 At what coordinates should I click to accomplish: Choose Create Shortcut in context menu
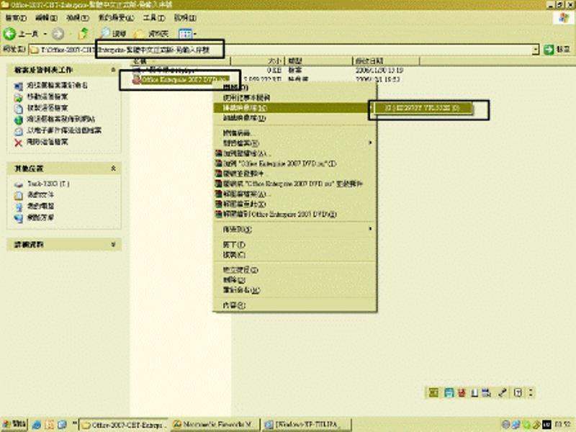pos(295,270)
